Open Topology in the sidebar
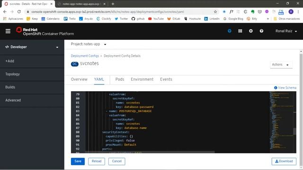Viewport: 303px width, 170px height. pos(32,74)
